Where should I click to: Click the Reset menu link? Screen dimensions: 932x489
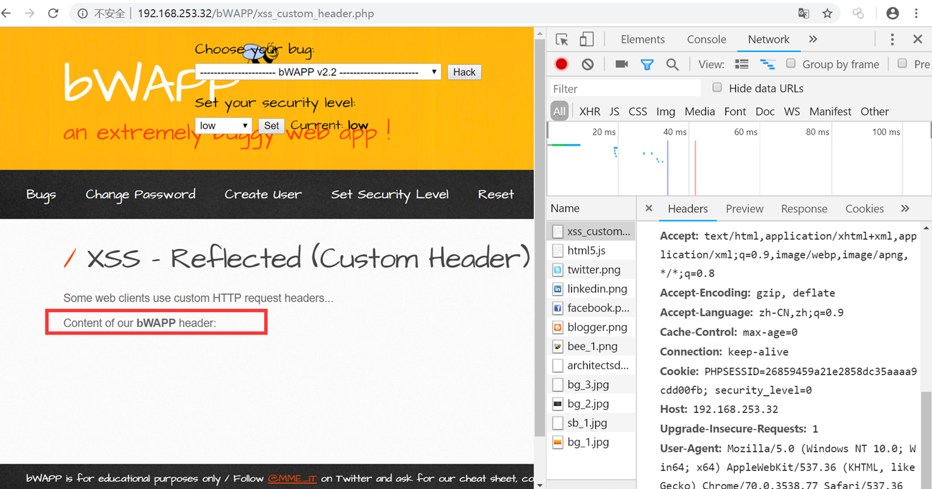pyautogui.click(x=496, y=194)
